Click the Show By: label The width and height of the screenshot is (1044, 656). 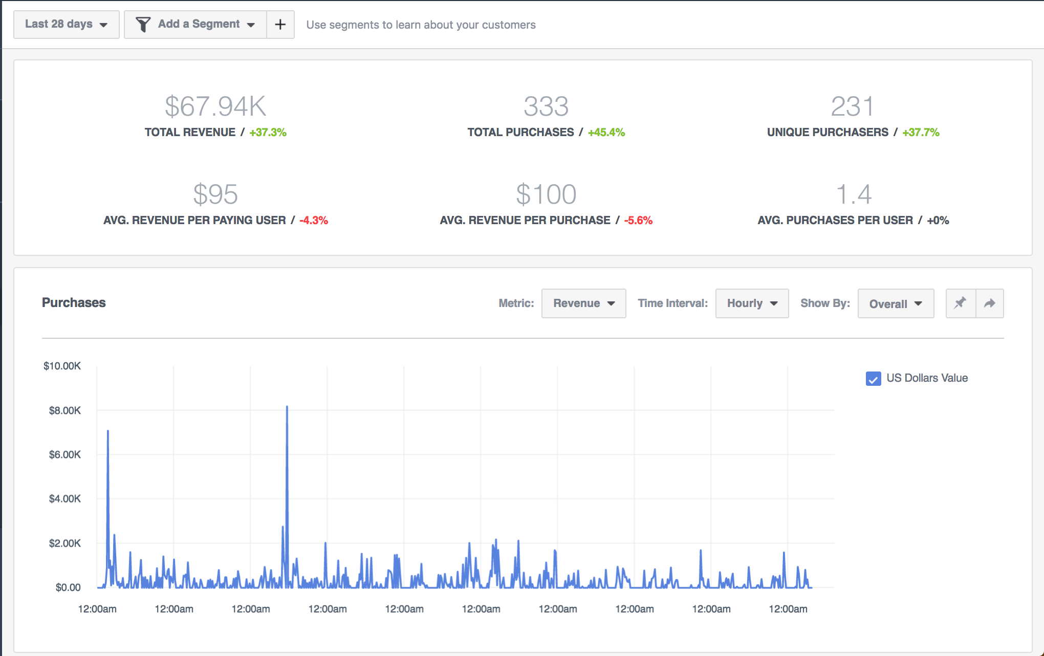click(x=825, y=303)
